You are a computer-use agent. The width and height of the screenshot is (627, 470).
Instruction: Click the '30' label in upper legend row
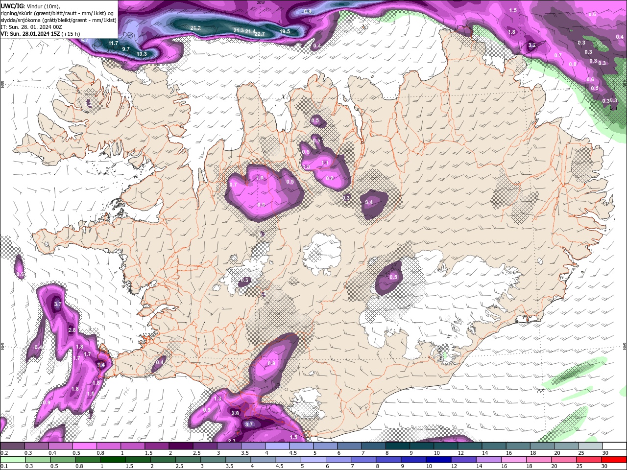coord(605,453)
